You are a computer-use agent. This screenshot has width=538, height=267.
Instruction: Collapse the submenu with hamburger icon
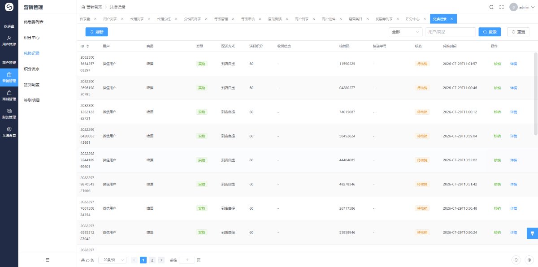[x=48, y=260]
